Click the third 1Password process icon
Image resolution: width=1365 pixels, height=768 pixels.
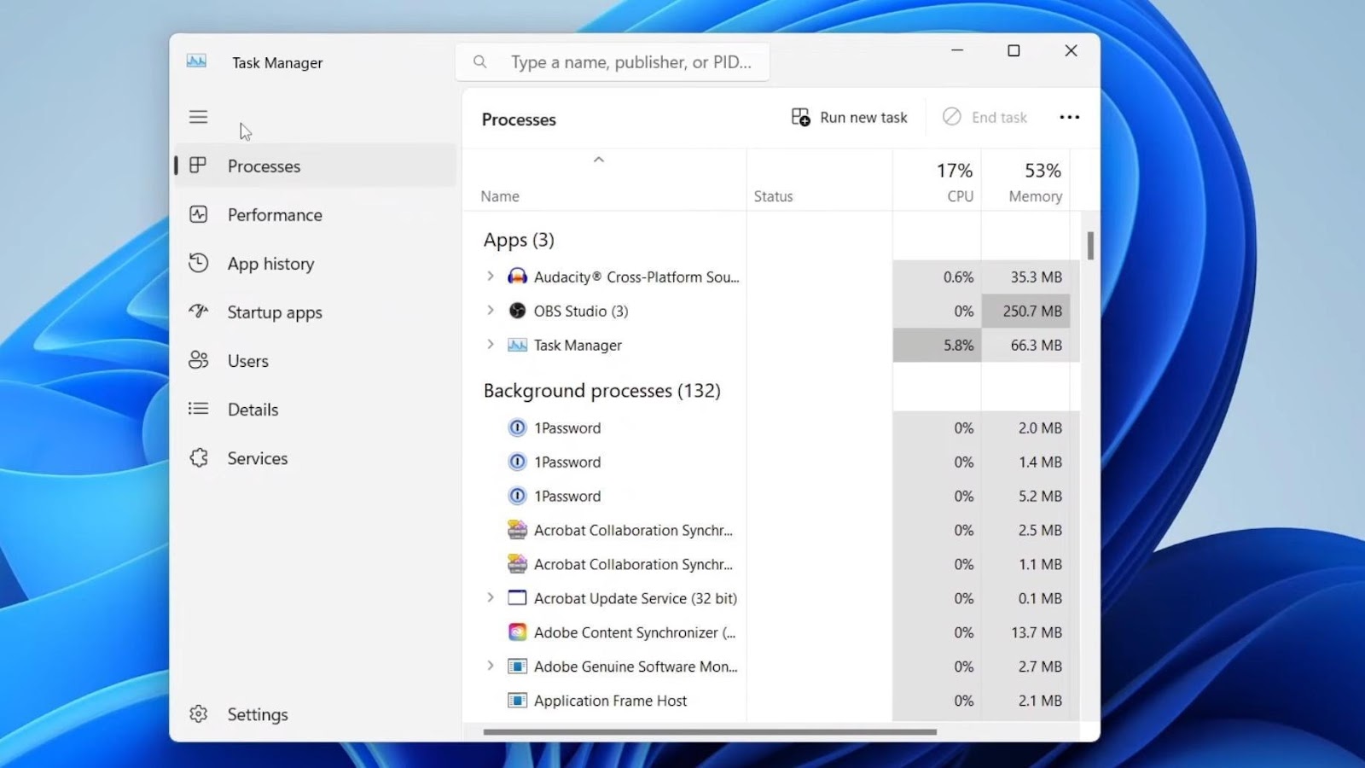(517, 496)
